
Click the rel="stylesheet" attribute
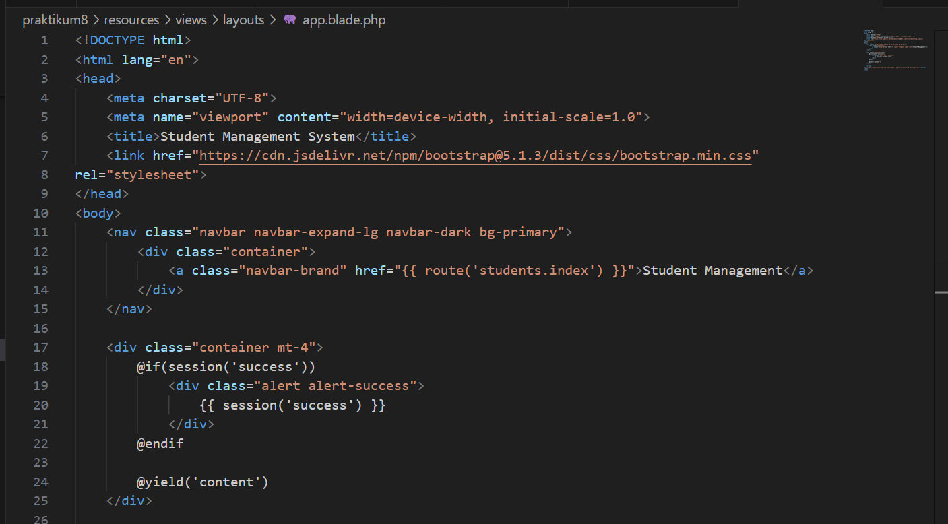pyautogui.click(x=137, y=174)
